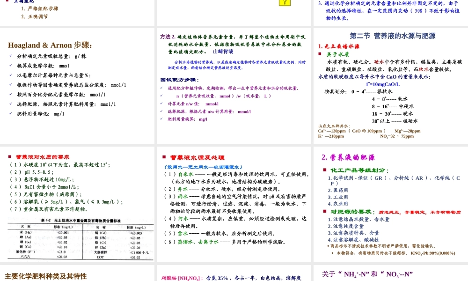Select the red square bullet before 正确组配
Image resolution: width=468 pixels, height=281 pixels.
[6, 0]
